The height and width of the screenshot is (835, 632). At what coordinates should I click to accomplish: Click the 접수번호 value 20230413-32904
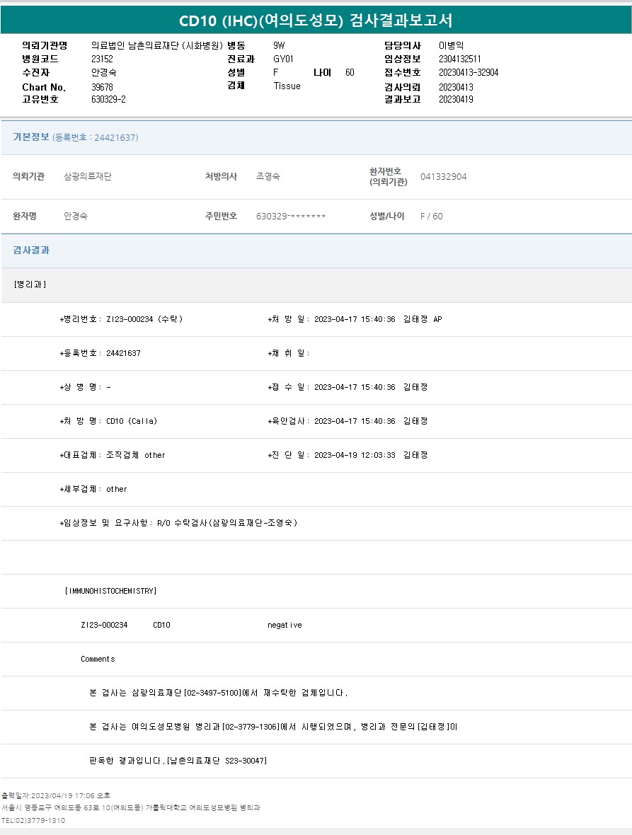pyautogui.click(x=468, y=73)
